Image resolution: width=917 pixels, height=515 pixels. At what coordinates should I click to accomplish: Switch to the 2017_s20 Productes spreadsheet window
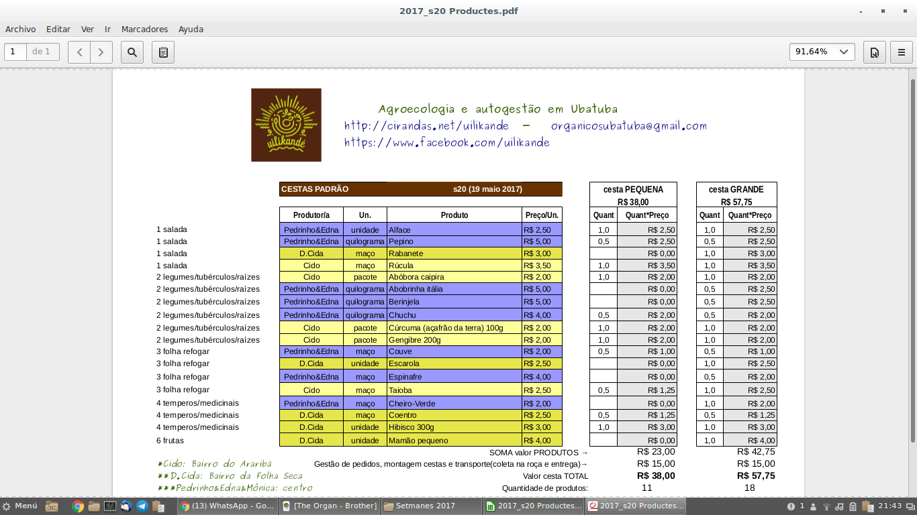pos(534,506)
